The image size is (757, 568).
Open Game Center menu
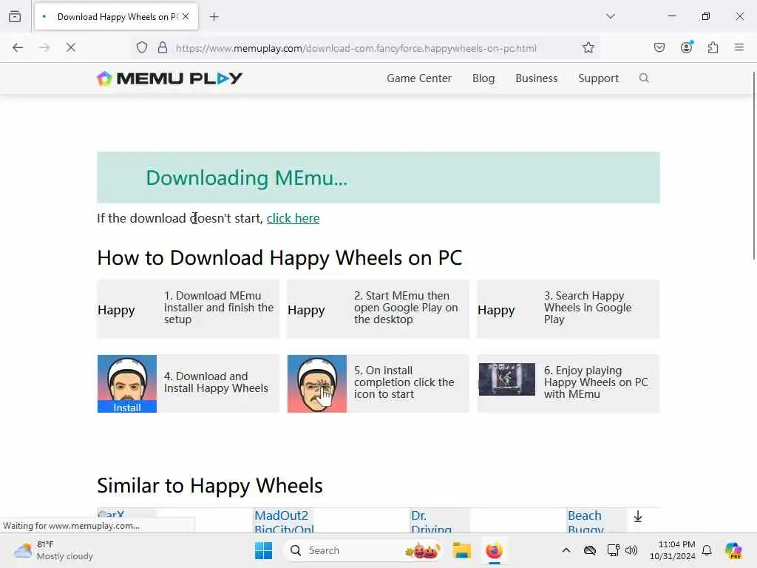tap(419, 78)
